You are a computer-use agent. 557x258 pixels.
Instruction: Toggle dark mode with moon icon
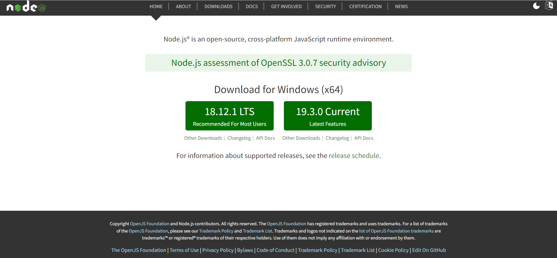(x=536, y=6)
